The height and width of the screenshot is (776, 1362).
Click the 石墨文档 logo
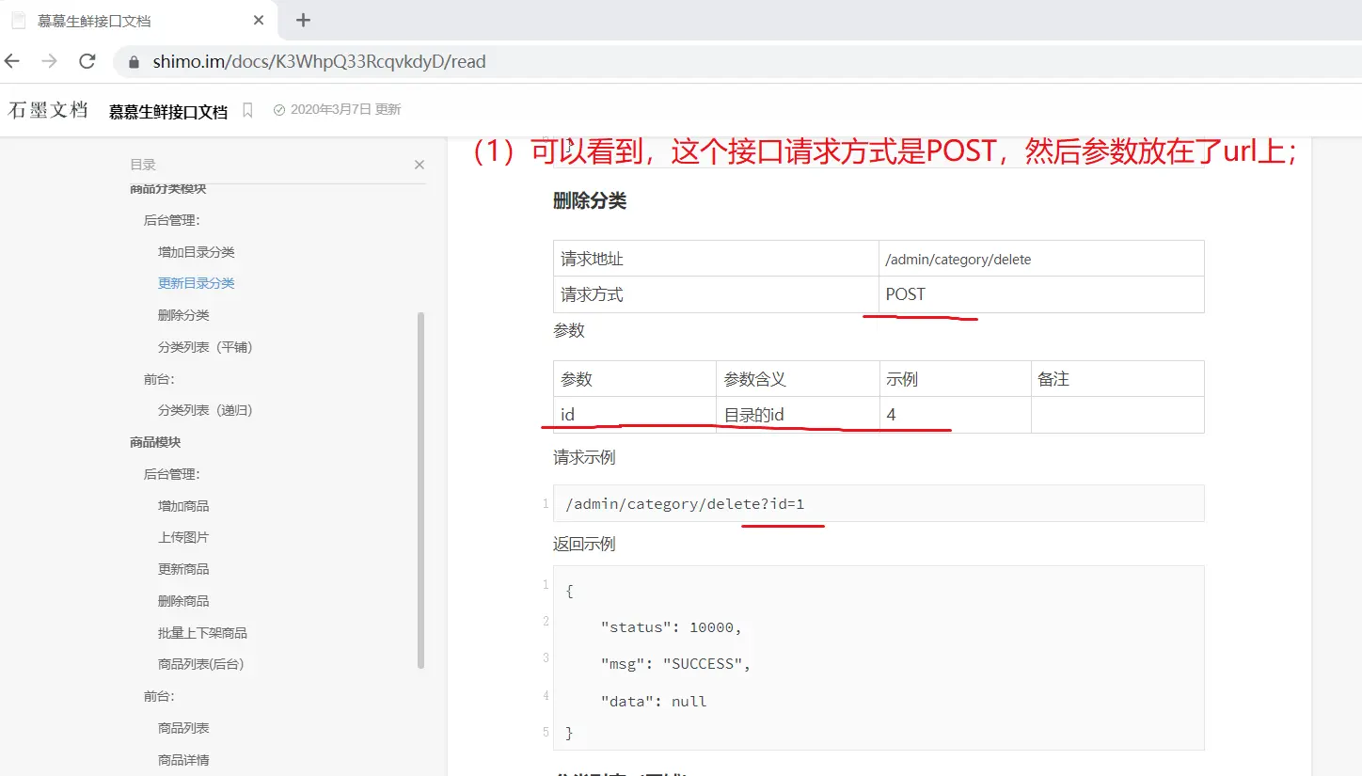pyautogui.click(x=48, y=110)
